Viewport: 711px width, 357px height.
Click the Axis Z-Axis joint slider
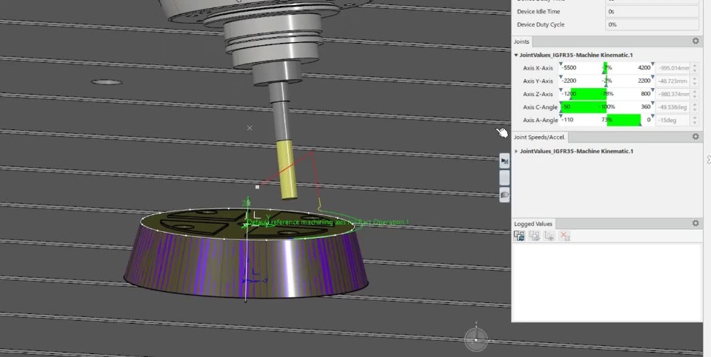pyautogui.click(x=607, y=94)
